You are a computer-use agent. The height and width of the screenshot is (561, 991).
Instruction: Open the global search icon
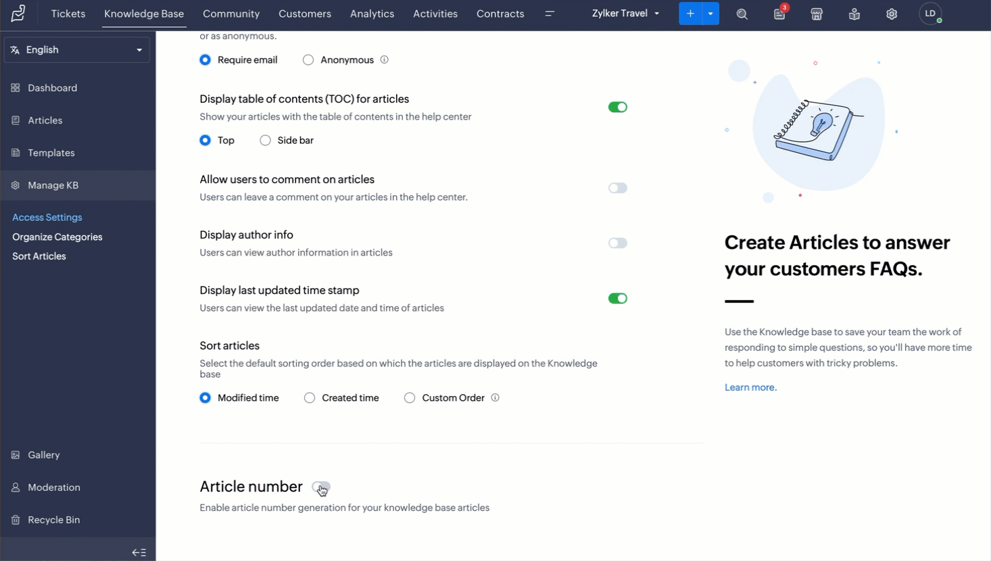[742, 14]
